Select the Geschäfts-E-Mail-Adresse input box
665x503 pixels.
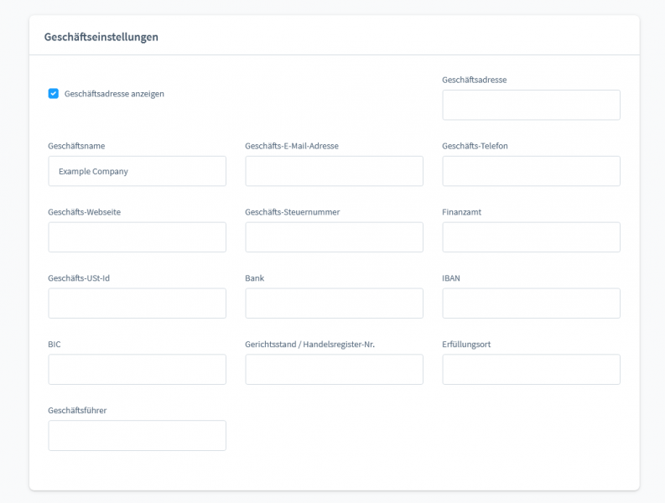(334, 171)
